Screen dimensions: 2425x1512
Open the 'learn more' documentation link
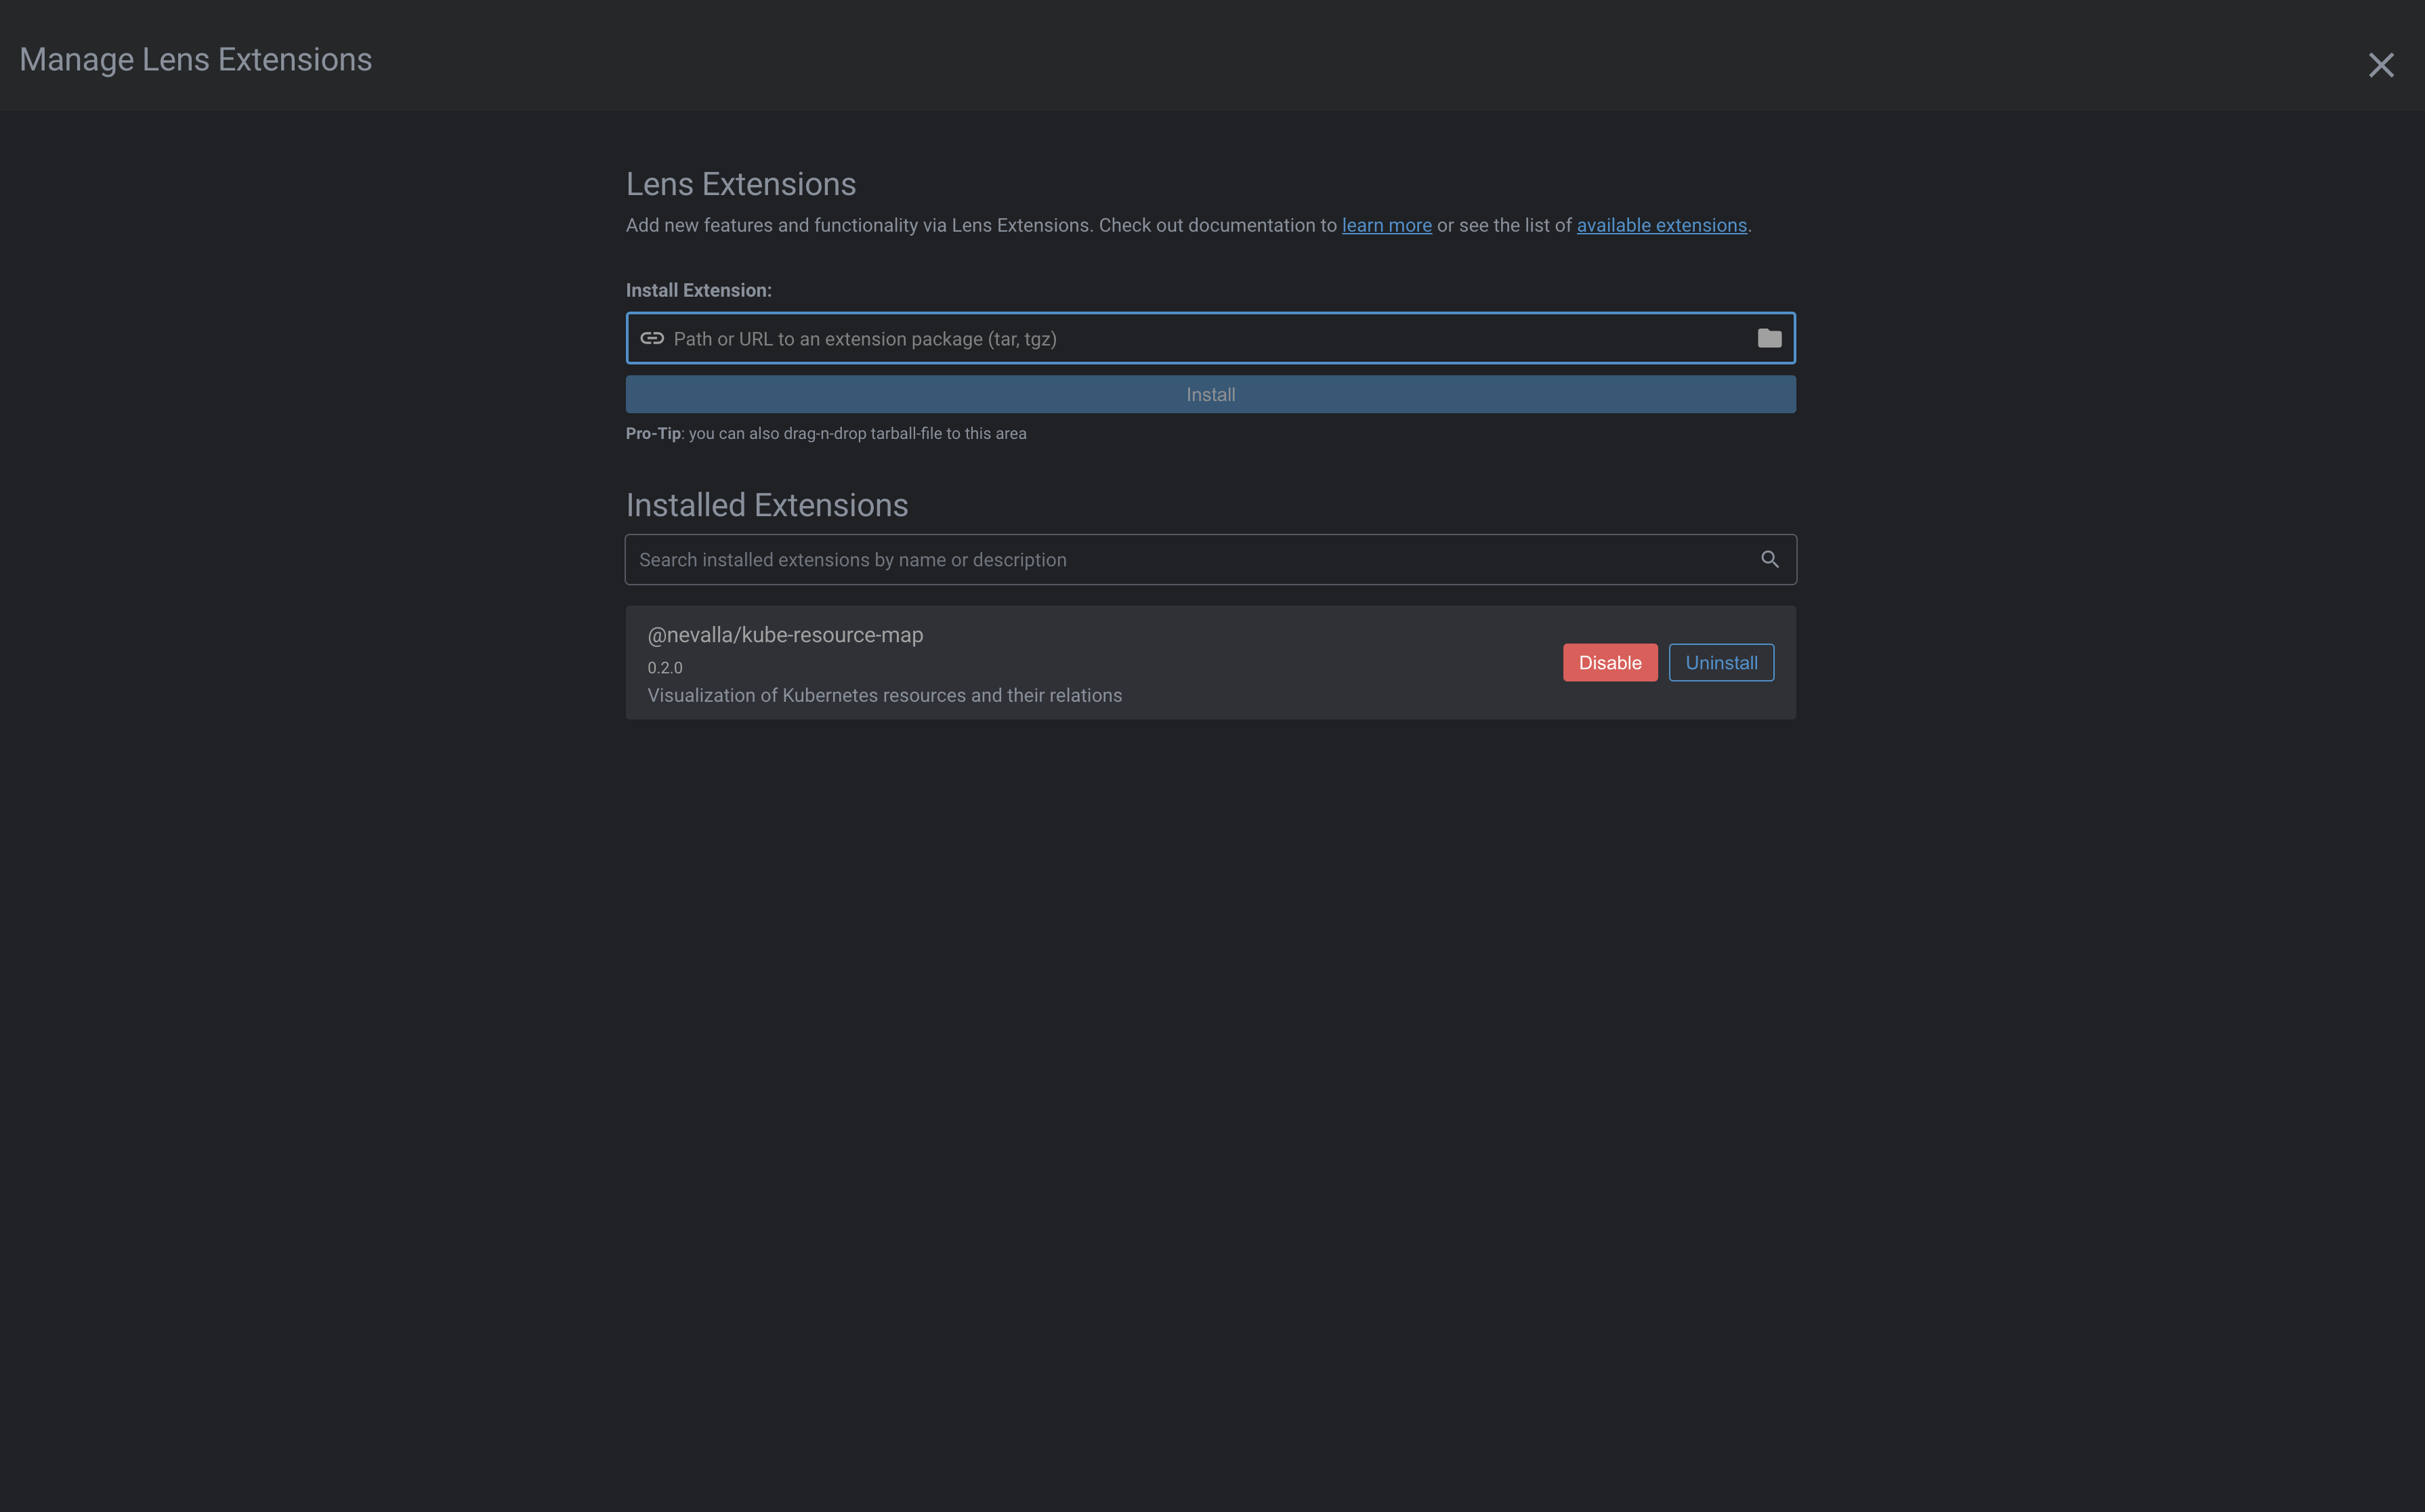pos(1386,226)
